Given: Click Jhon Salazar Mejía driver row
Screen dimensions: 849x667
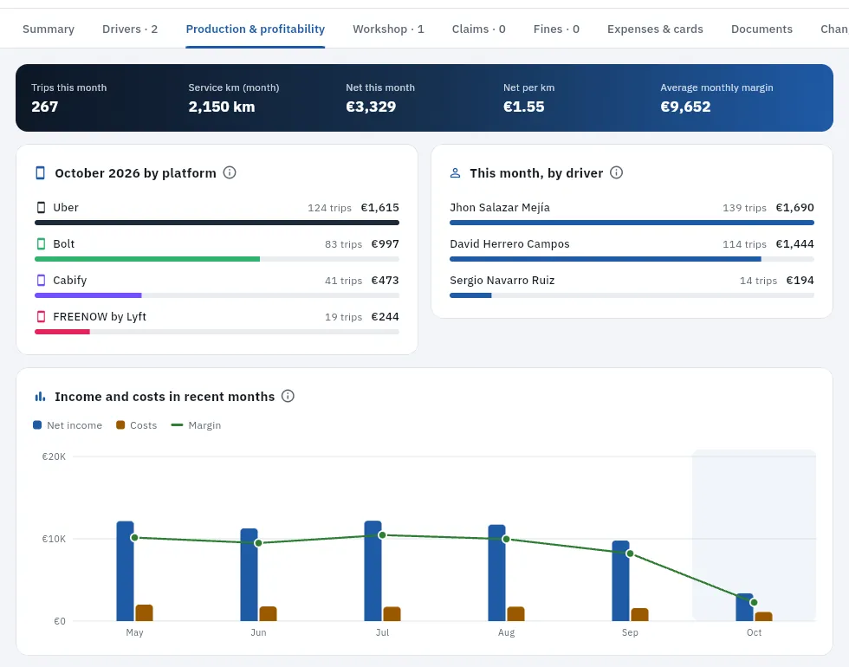Looking at the screenshot, I should 632,213.
